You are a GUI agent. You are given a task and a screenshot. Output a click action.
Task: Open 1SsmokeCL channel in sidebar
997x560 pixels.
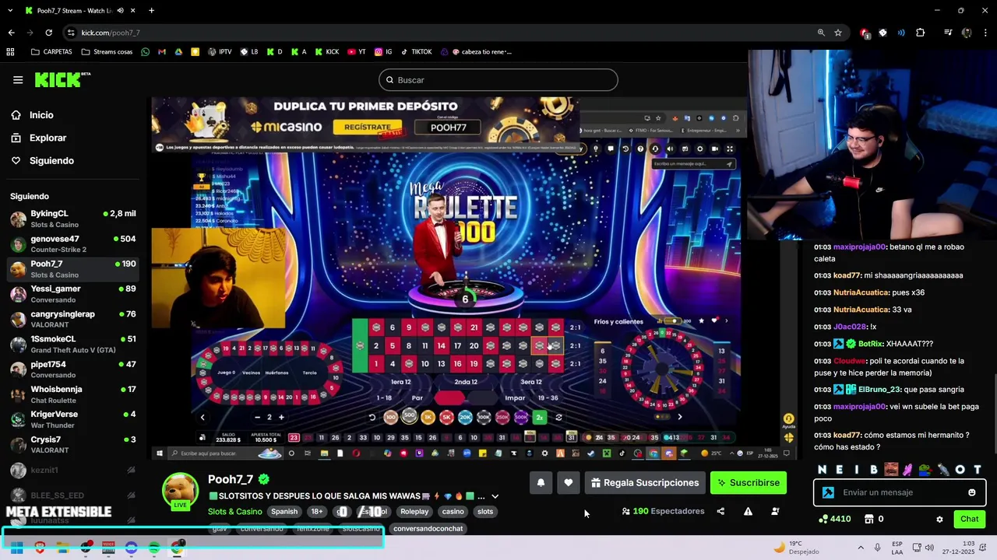click(73, 345)
